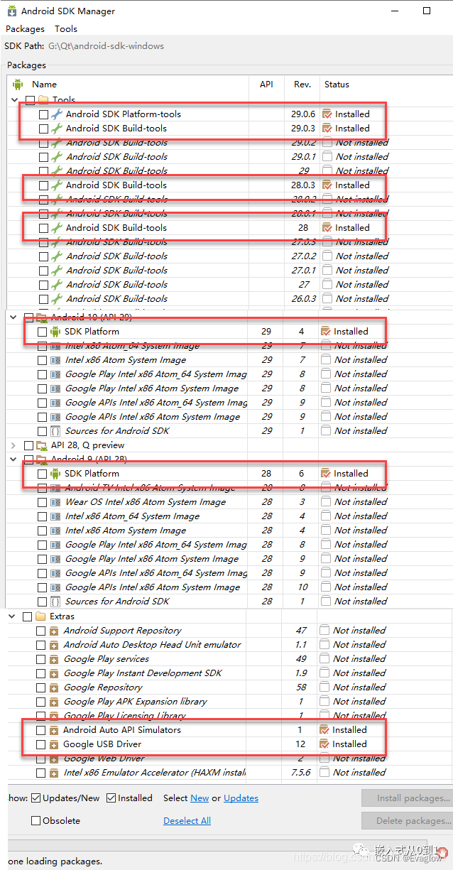The height and width of the screenshot is (870, 453).
Task: Click the New selection link
Action: [x=200, y=798]
